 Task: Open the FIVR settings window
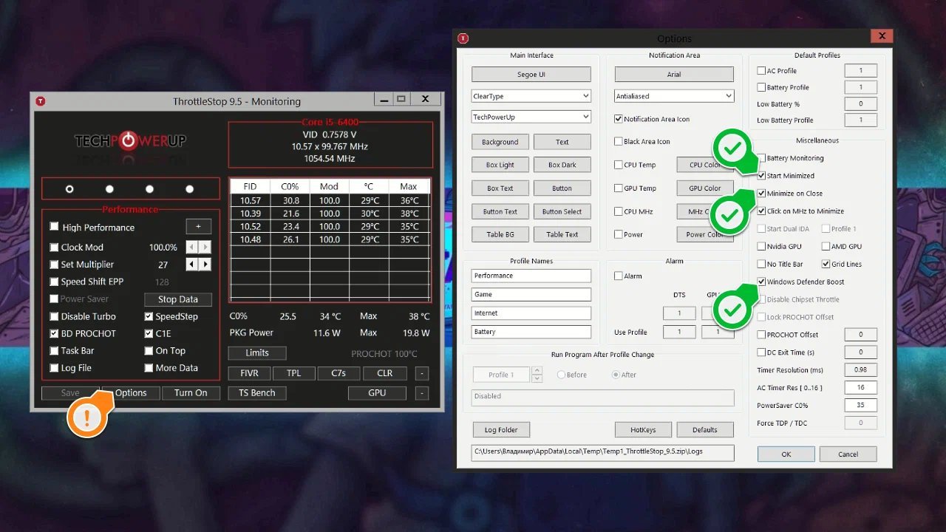249,373
